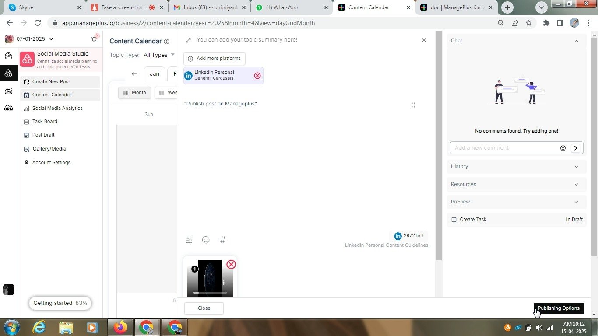Open the dashboard speedometer icon in left rail

8,56
